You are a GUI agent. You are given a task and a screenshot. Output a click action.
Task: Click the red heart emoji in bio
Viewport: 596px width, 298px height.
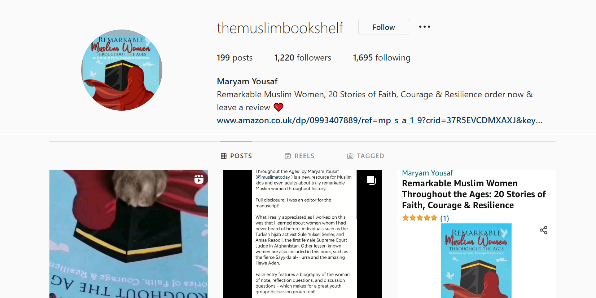[x=279, y=107]
